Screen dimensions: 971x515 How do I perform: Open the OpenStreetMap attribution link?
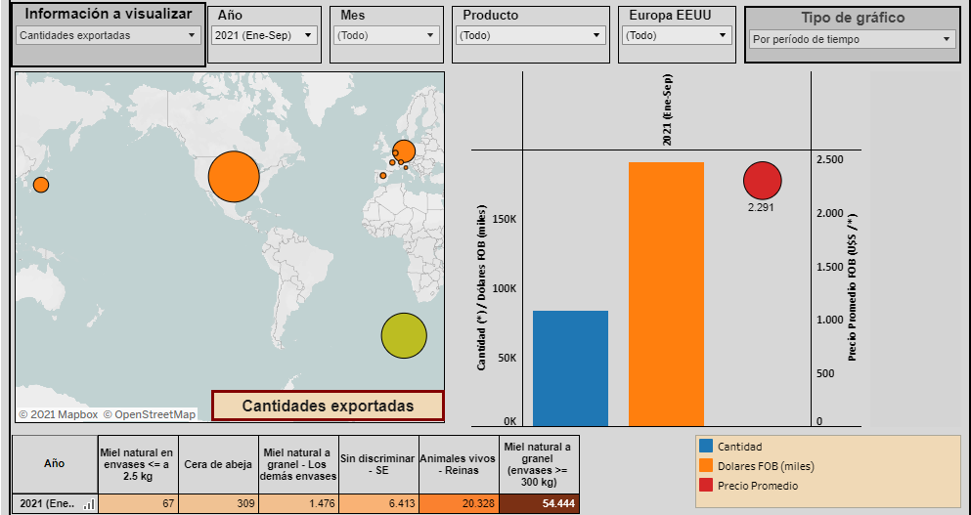pyautogui.click(x=149, y=414)
